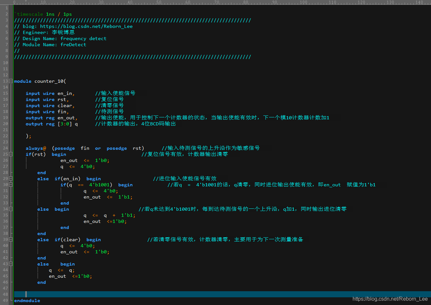Image resolution: width=431 pixels, height=305 pixels.
Task: Click the comment '//复位信号'
Action: [x=109, y=99]
